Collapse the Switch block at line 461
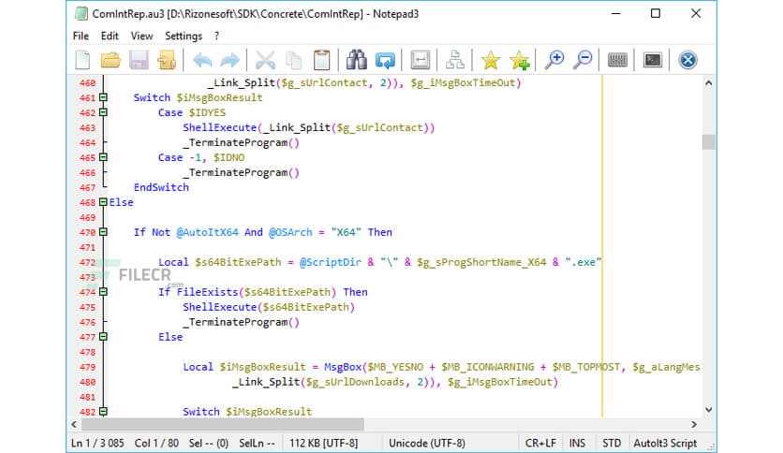This screenshot has height=453, width=783. click(103, 97)
